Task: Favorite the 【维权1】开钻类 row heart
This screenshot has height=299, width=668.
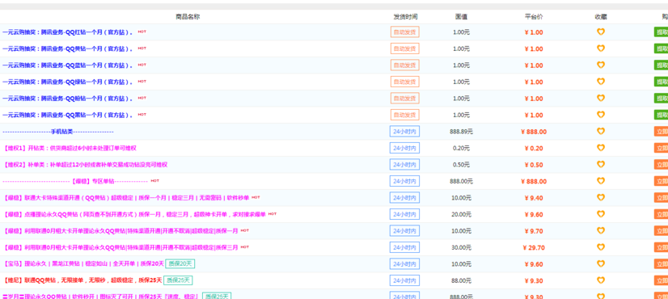Action: point(601,148)
